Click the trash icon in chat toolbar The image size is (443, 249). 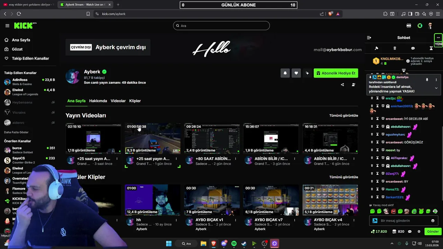[x=395, y=48]
